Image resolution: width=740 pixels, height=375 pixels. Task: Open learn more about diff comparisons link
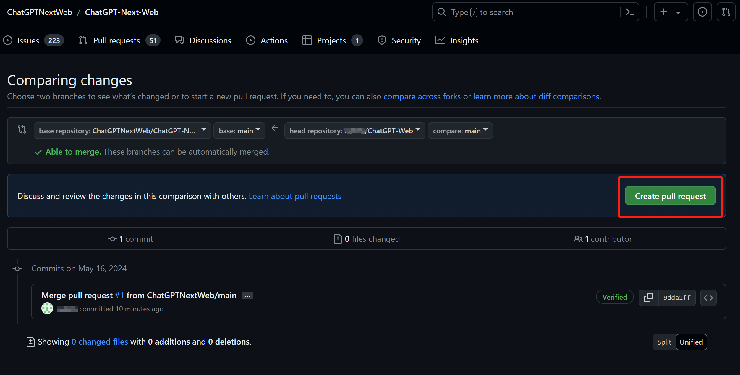click(x=537, y=97)
